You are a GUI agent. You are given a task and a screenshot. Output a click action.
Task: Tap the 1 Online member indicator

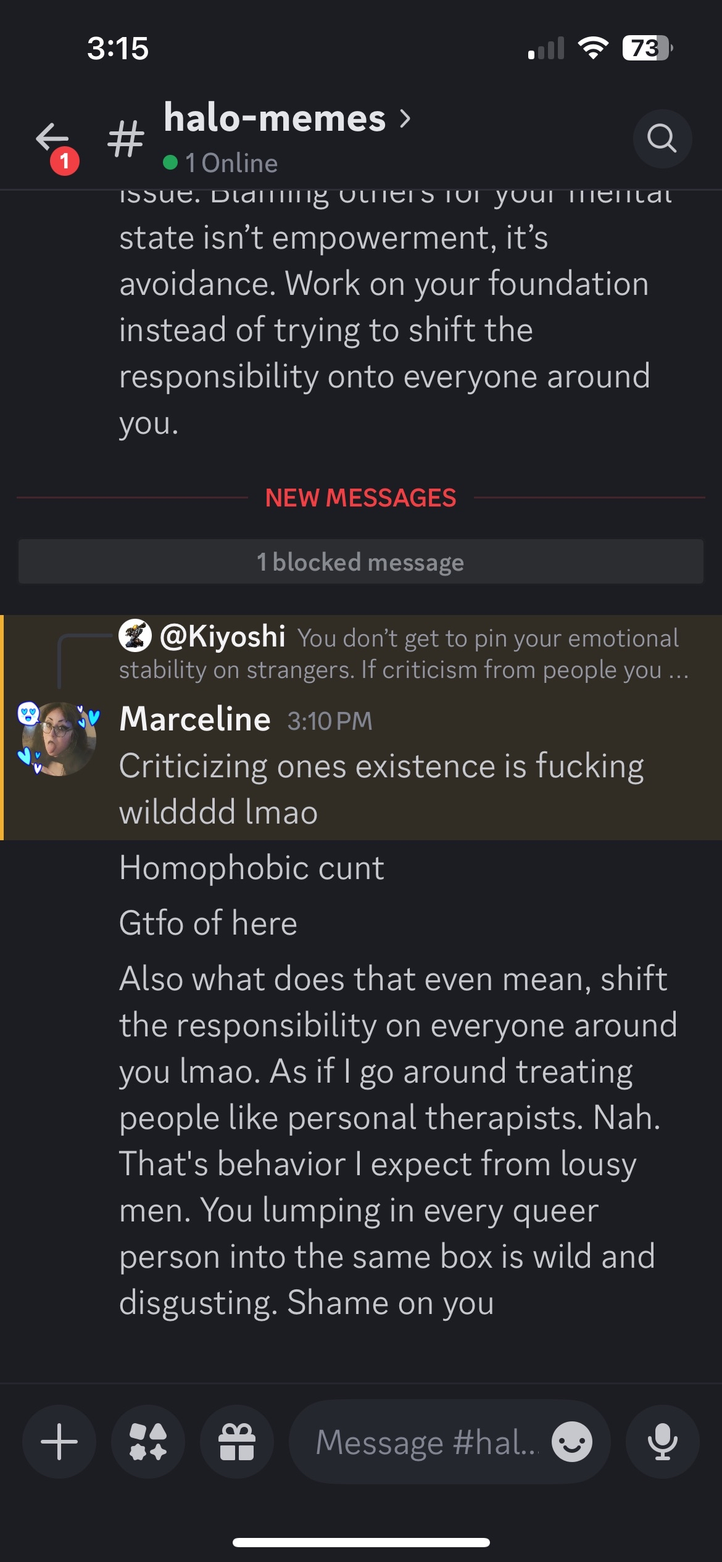click(220, 163)
